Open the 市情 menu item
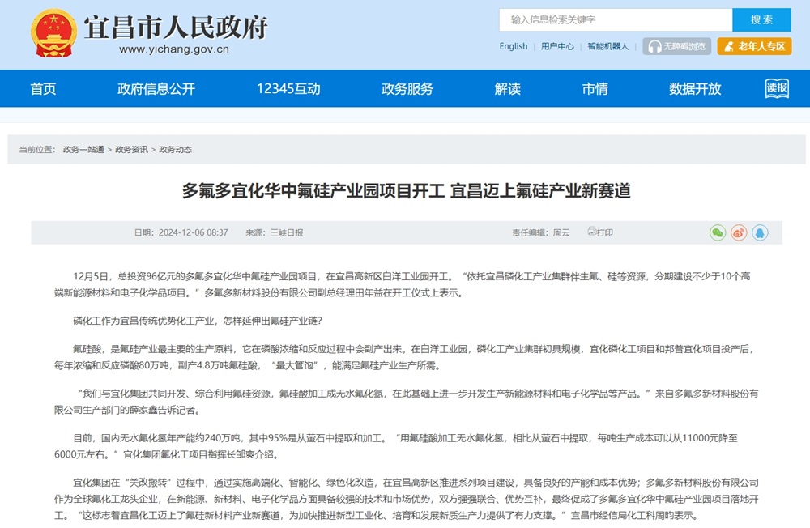The width and height of the screenshot is (810, 528). pos(596,89)
